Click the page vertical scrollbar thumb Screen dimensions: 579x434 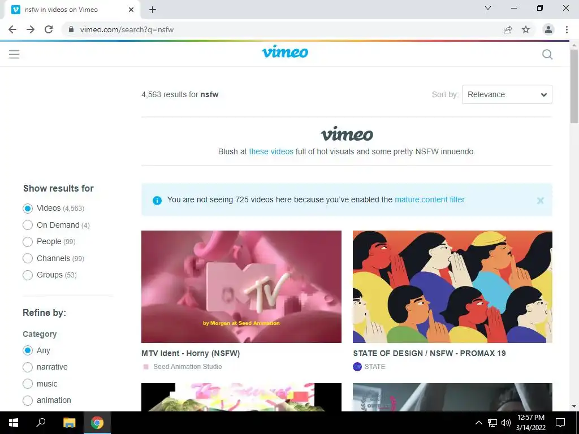tap(574, 86)
